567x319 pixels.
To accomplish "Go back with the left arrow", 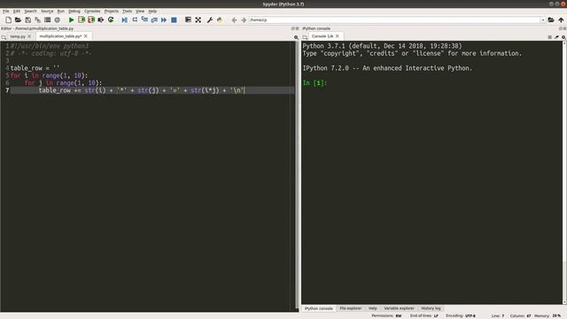I will click(x=234, y=19).
